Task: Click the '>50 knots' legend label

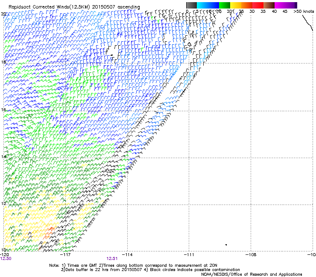Action: tap(304, 12)
